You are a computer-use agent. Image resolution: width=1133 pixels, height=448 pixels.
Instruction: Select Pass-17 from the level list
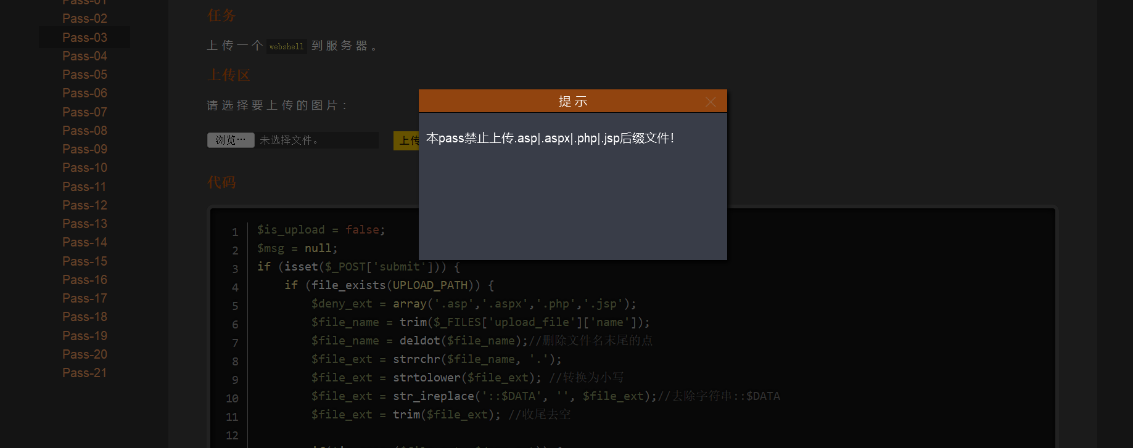[x=84, y=298]
